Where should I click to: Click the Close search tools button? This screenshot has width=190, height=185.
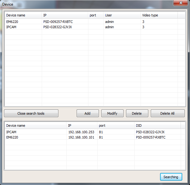pyautogui.click(x=31, y=113)
